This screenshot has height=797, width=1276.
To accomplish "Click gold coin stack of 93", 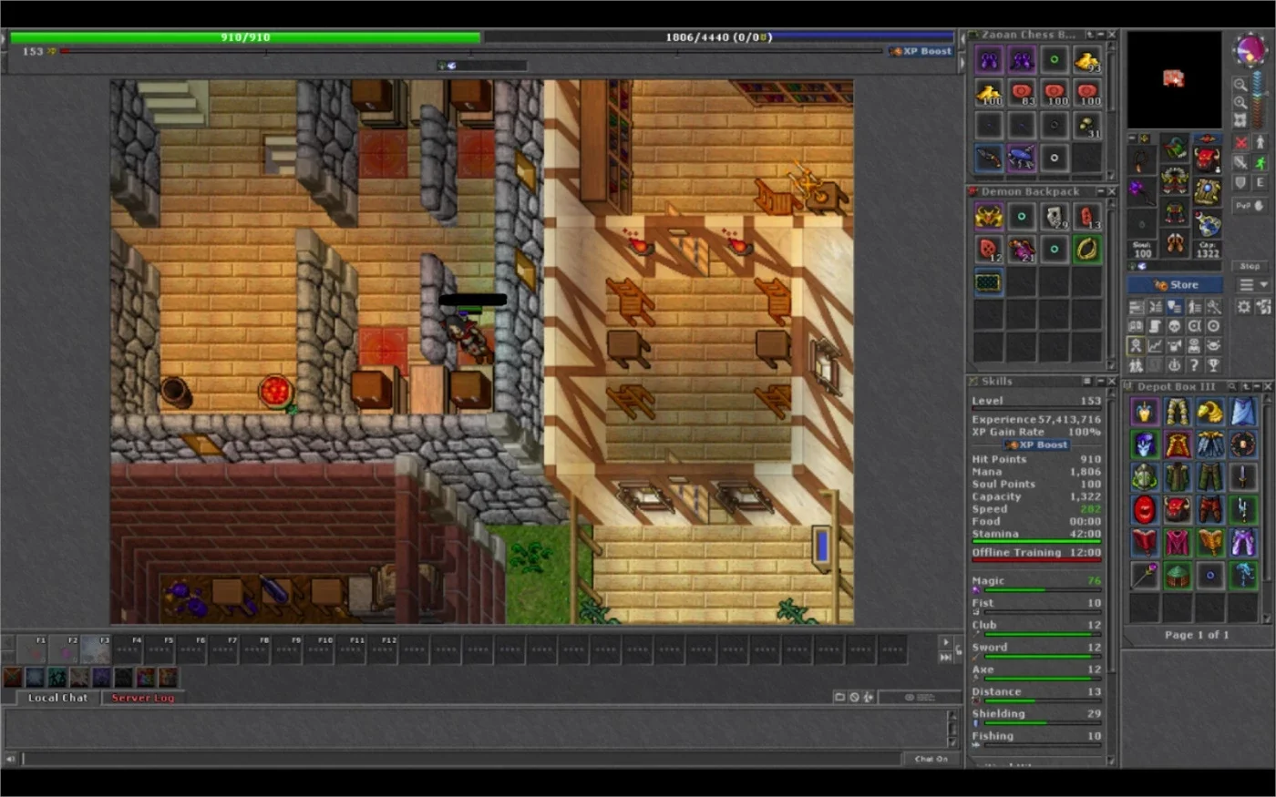I will click(1087, 60).
